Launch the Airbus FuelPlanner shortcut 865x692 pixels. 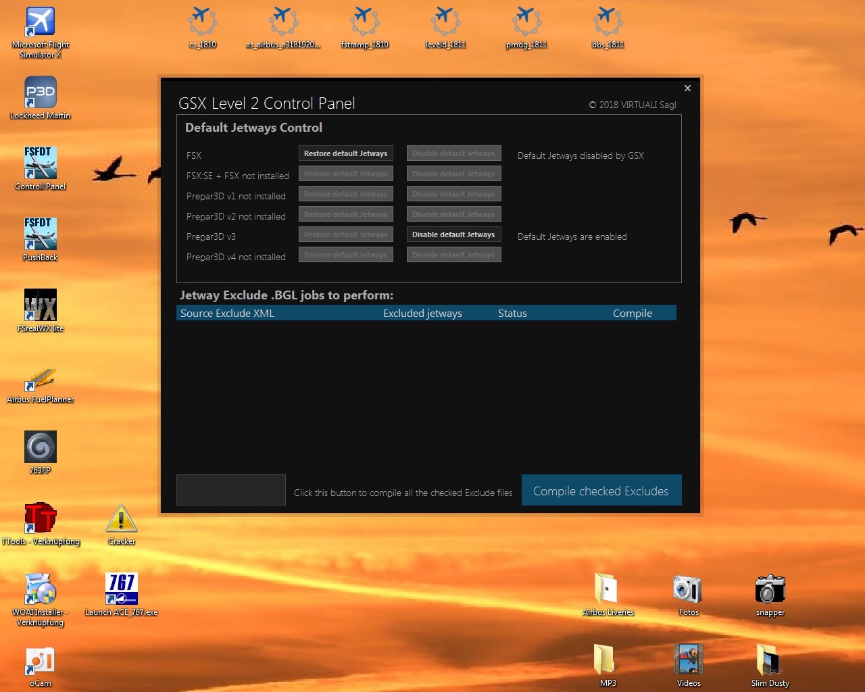click(x=40, y=378)
